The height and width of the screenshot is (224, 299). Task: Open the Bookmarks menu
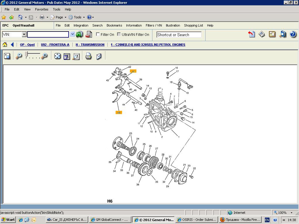click(x=114, y=25)
